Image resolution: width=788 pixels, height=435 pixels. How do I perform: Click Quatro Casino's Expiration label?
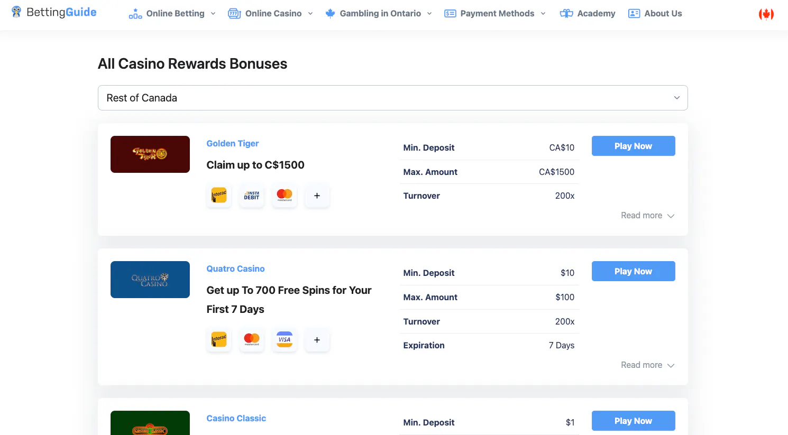tap(424, 345)
